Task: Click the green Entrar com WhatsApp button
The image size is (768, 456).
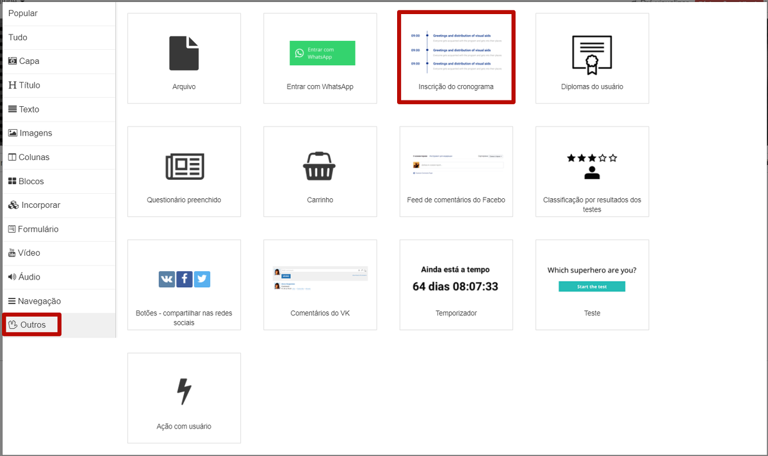Action: (x=321, y=53)
